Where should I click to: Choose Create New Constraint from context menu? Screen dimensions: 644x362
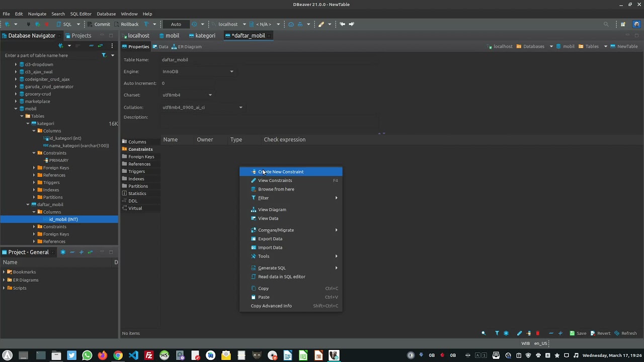coord(291,171)
